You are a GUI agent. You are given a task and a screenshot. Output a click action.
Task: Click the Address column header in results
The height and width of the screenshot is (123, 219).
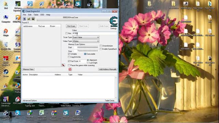(x=28, y=26)
